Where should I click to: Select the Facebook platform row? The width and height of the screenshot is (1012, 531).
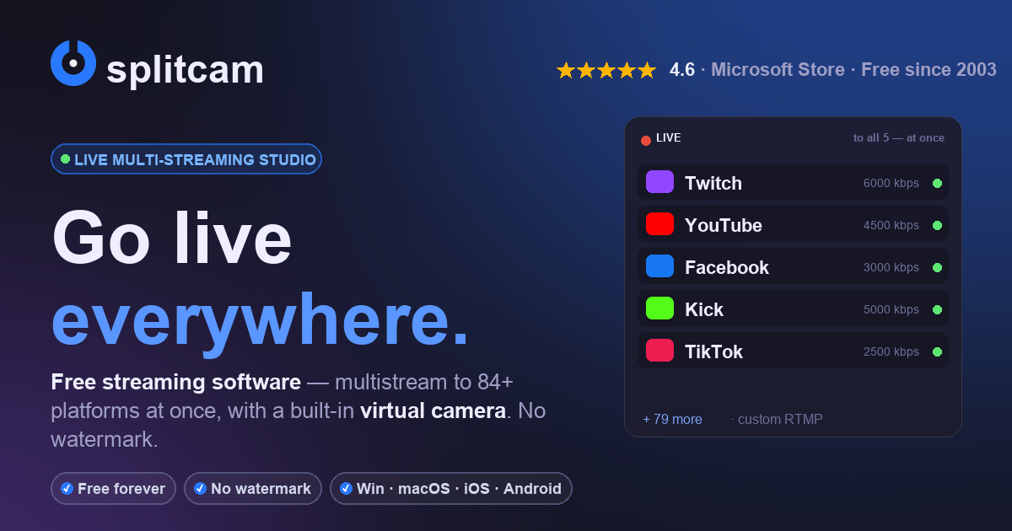click(793, 266)
